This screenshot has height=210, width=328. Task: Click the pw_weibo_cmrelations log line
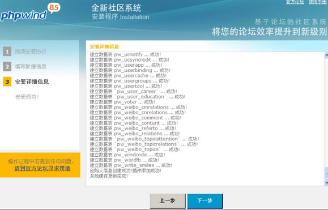(x=138, y=107)
